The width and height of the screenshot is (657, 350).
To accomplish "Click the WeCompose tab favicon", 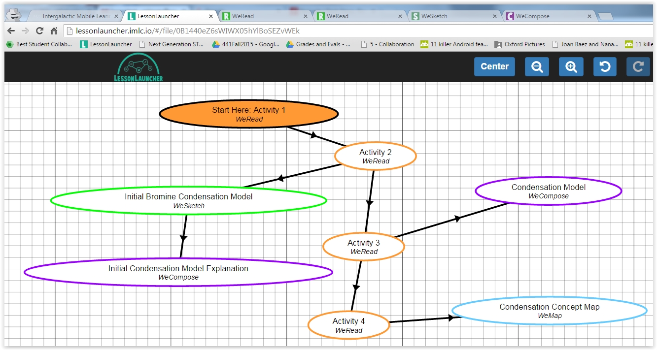I will [510, 16].
